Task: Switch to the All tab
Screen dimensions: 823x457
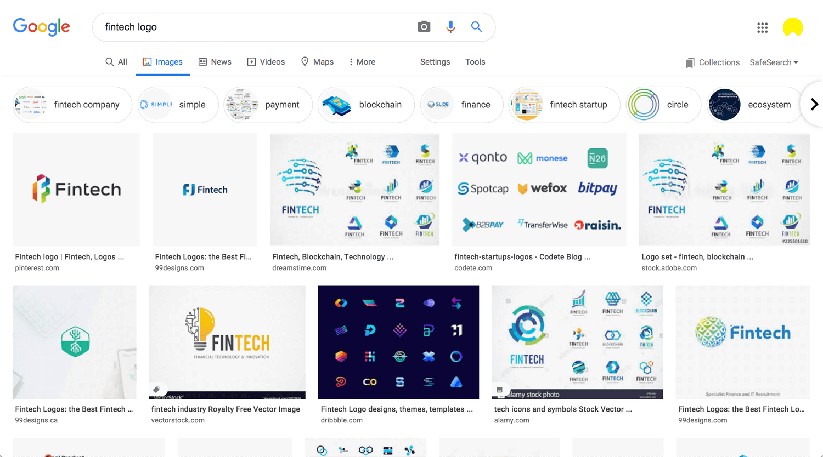Action: tap(116, 62)
